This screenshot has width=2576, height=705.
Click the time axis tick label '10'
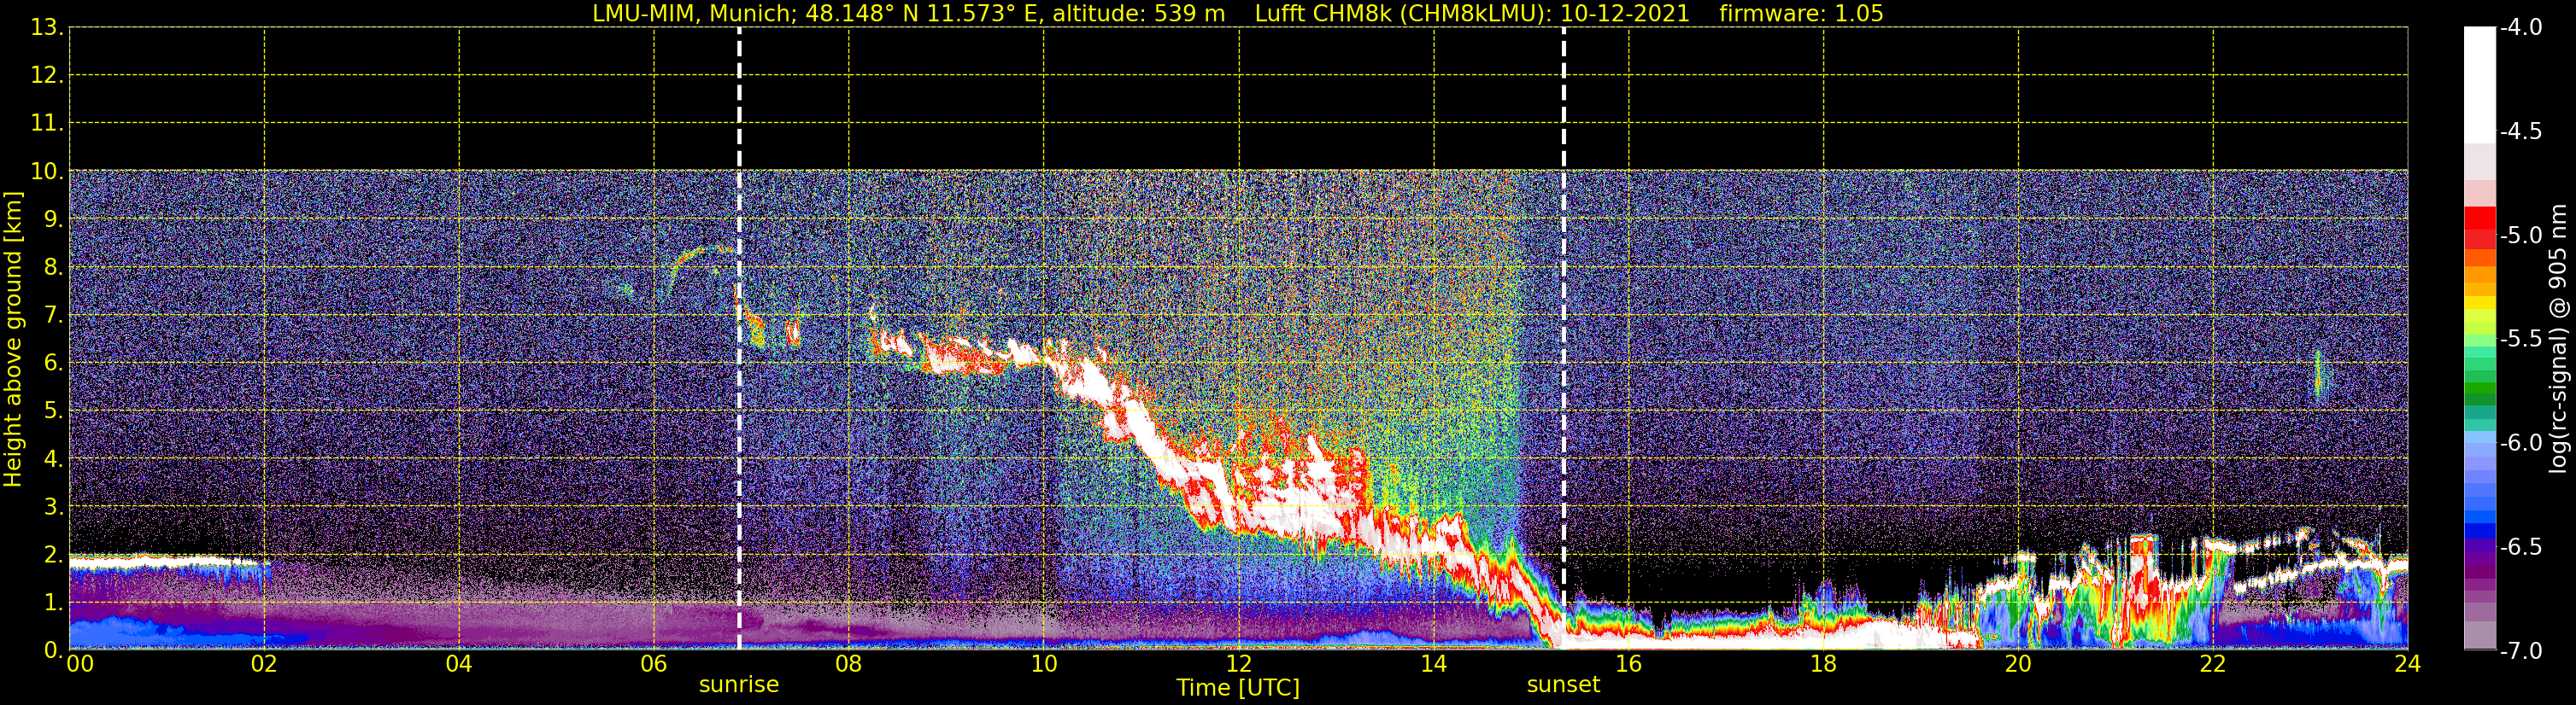pos(1044,665)
